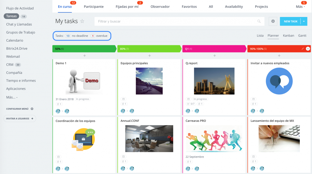Switch to Favoritos tab
This screenshot has width=312, height=174.
pyautogui.click(x=189, y=7)
